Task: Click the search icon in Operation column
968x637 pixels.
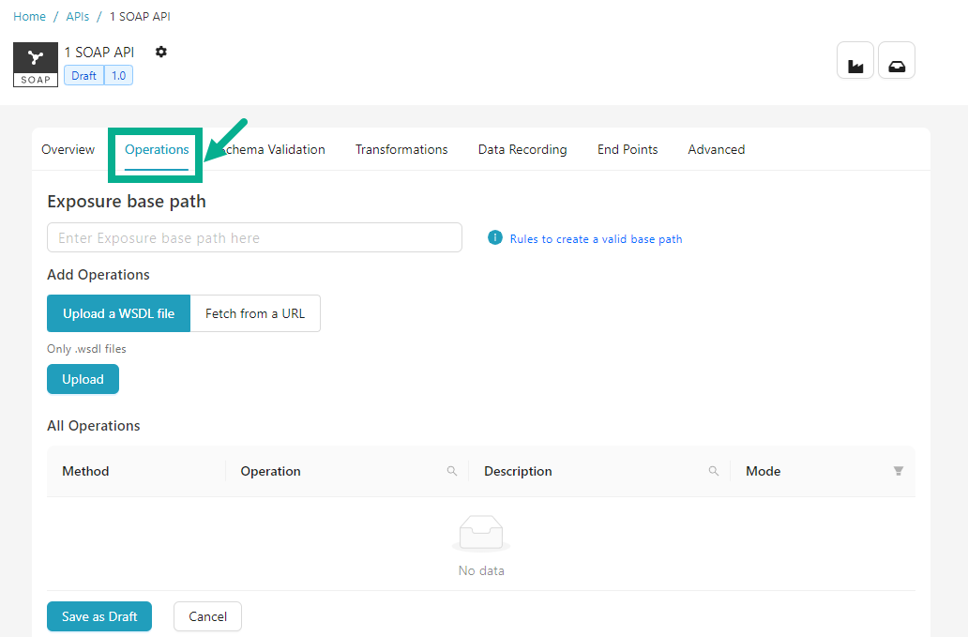Action: (452, 471)
